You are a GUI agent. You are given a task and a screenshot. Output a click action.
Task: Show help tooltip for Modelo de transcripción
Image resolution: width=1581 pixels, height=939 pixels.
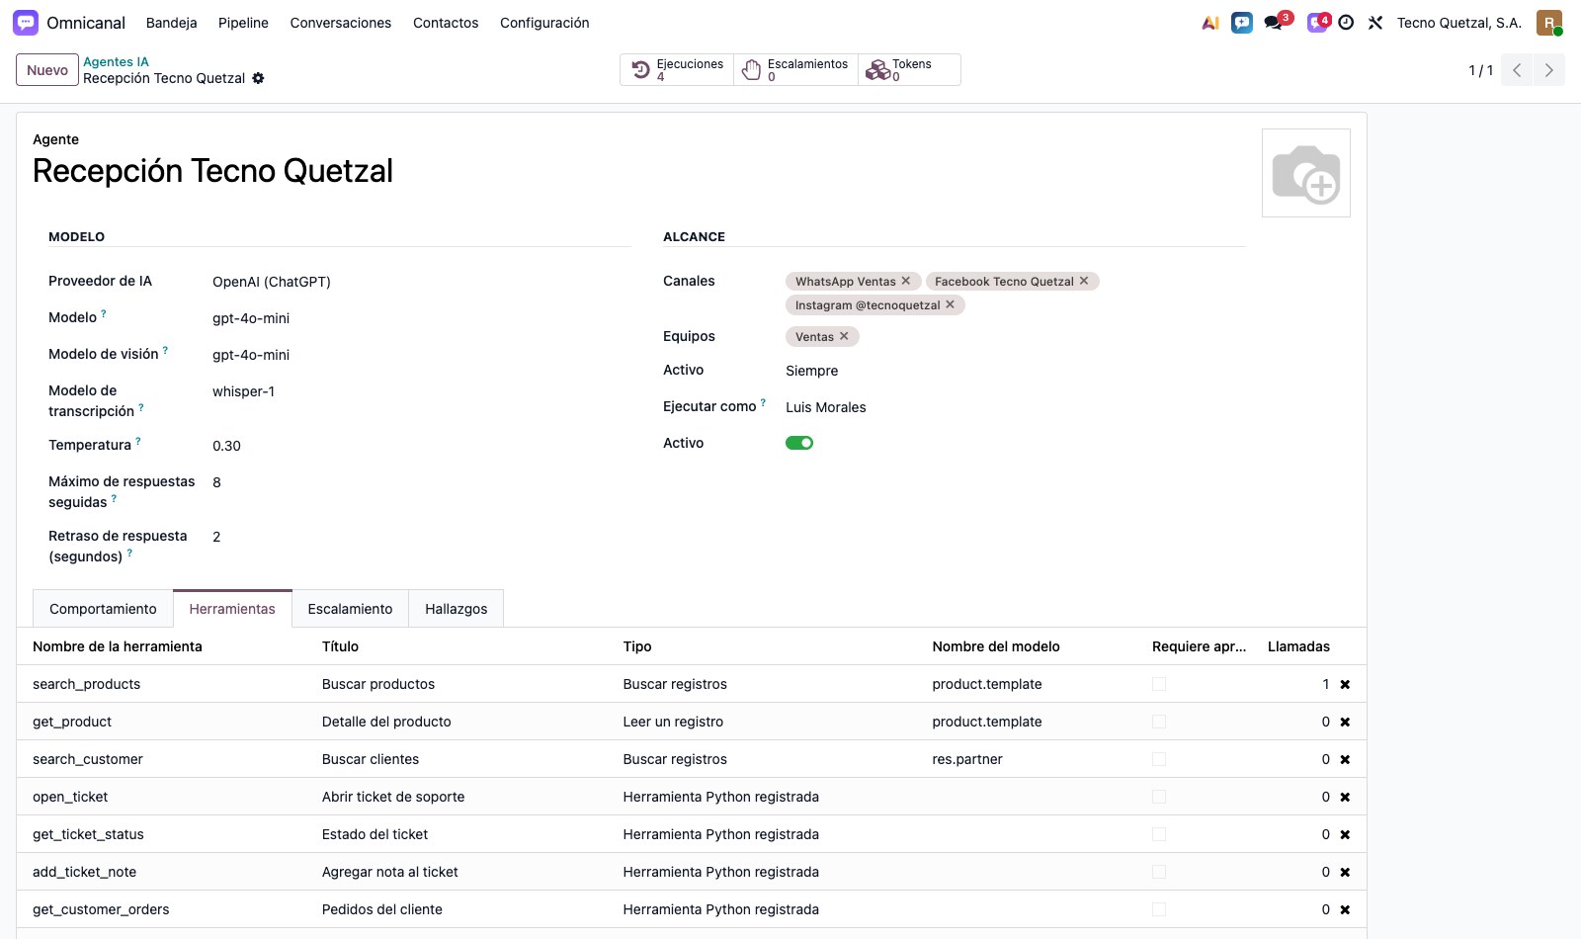pyautogui.click(x=141, y=407)
